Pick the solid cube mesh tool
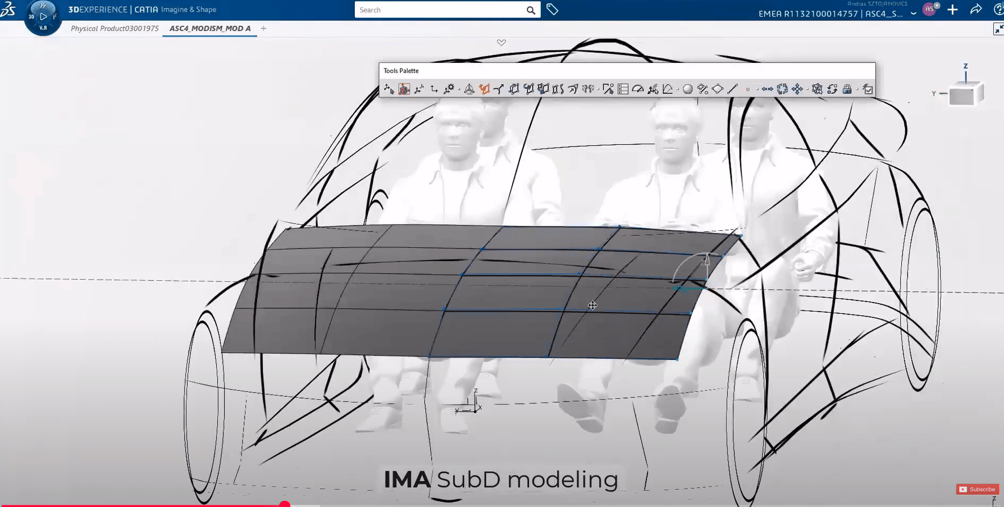Viewport: 1004px width, 507px height. point(543,89)
